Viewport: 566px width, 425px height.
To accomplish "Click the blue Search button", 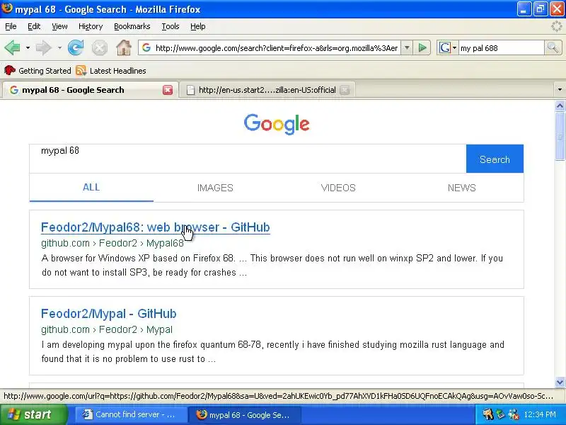I will click(x=495, y=159).
